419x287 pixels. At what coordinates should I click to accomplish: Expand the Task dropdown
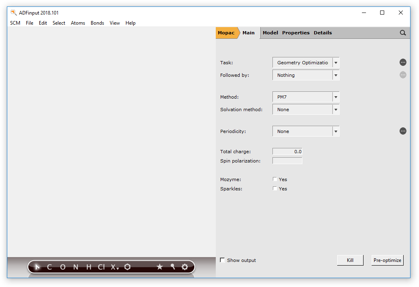click(336, 63)
